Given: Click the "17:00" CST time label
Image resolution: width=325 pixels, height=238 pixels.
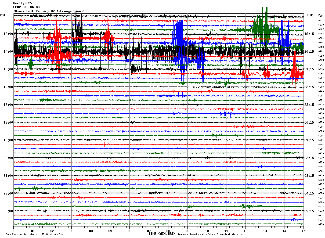Looking at the screenshot, I should [x=8, y=105].
